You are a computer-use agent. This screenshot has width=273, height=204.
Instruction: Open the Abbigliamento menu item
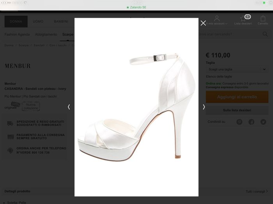[x=46, y=35]
